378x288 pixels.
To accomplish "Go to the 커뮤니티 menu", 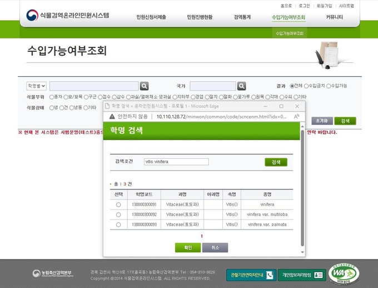I will pos(334,17).
